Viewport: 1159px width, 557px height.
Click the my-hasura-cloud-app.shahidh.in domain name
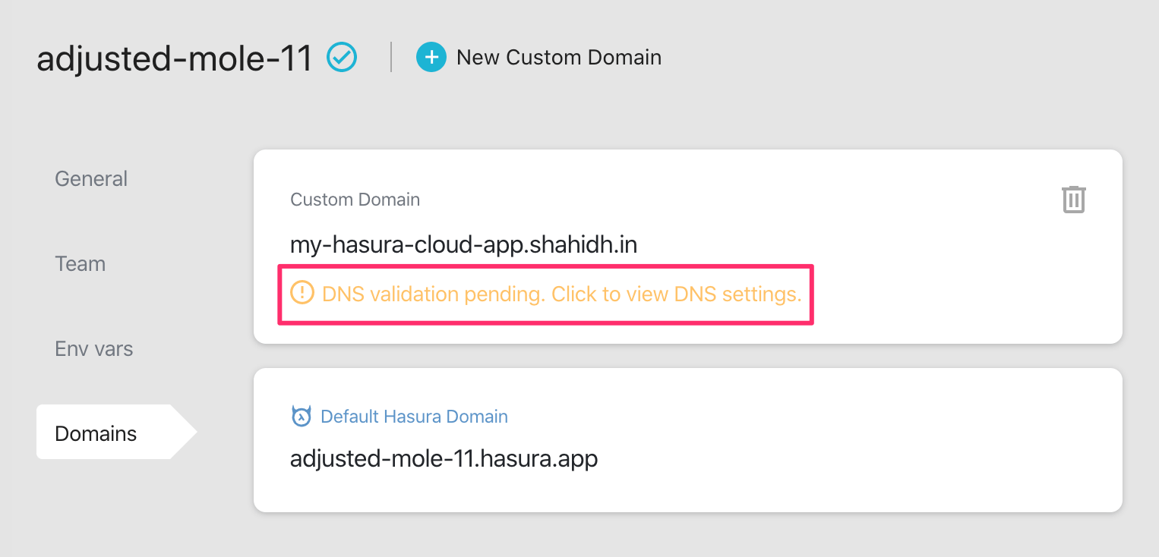pyautogui.click(x=463, y=244)
